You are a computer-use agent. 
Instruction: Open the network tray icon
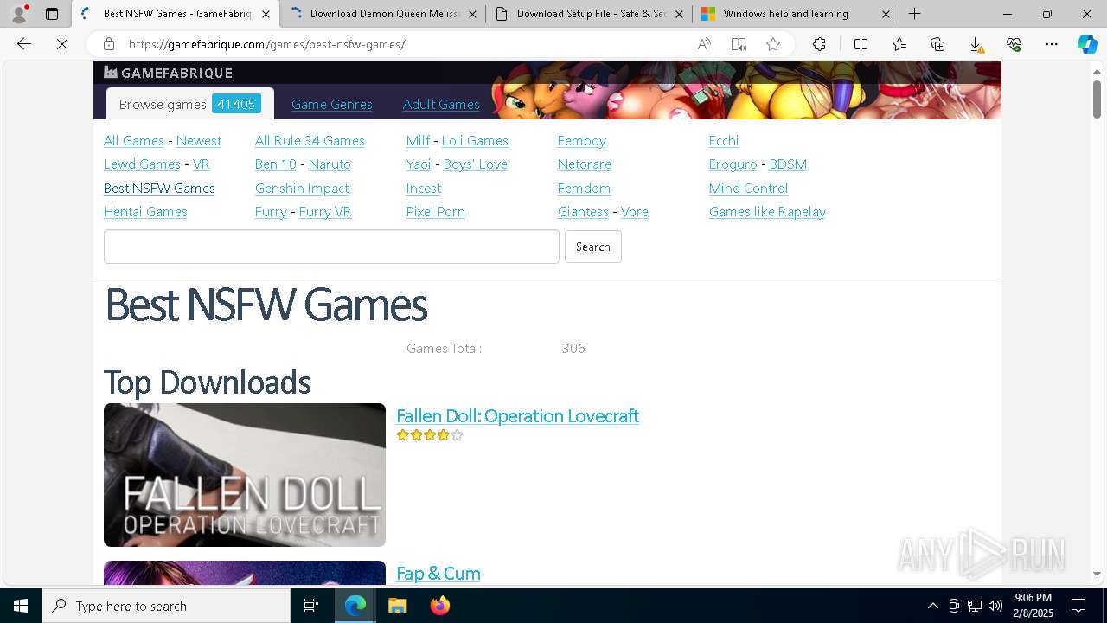coord(975,606)
